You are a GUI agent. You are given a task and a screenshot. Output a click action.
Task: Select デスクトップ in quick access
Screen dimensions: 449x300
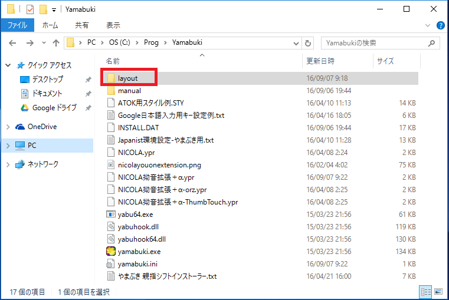point(48,79)
